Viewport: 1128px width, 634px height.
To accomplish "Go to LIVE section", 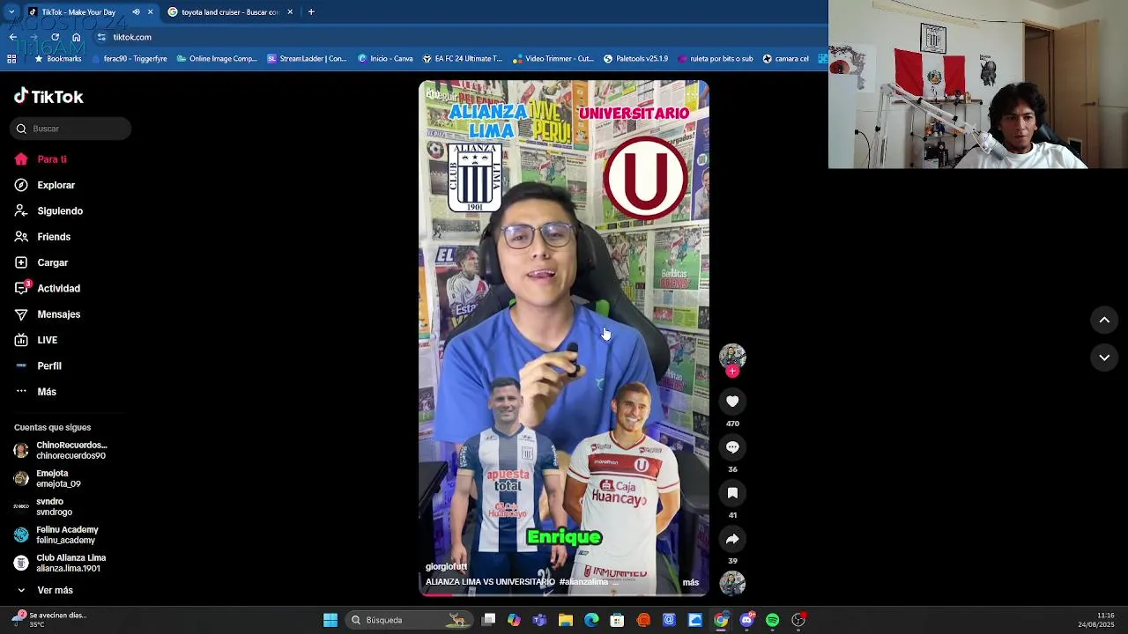I will (x=36, y=340).
